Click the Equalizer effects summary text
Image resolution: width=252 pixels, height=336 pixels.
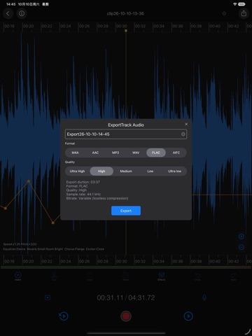(54, 249)
